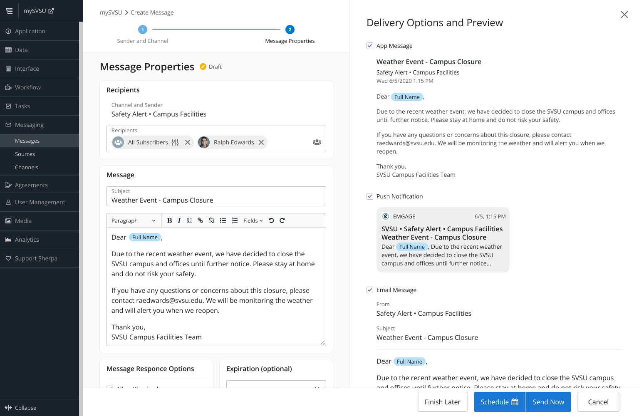
Task: Click Finish Later button
Action: point(443,402)
